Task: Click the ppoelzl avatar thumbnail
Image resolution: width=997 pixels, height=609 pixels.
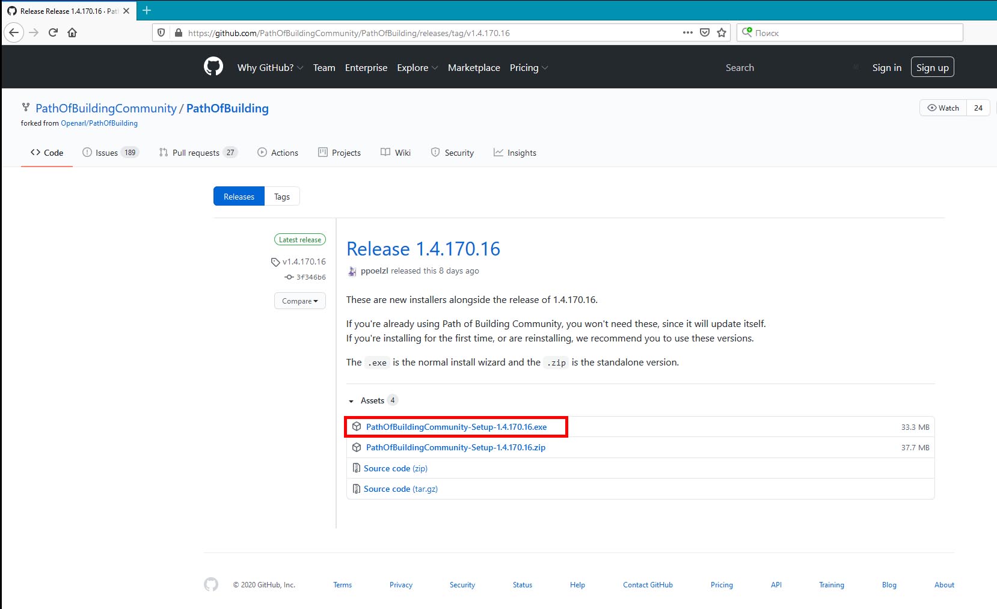Action: pos(352,271)
